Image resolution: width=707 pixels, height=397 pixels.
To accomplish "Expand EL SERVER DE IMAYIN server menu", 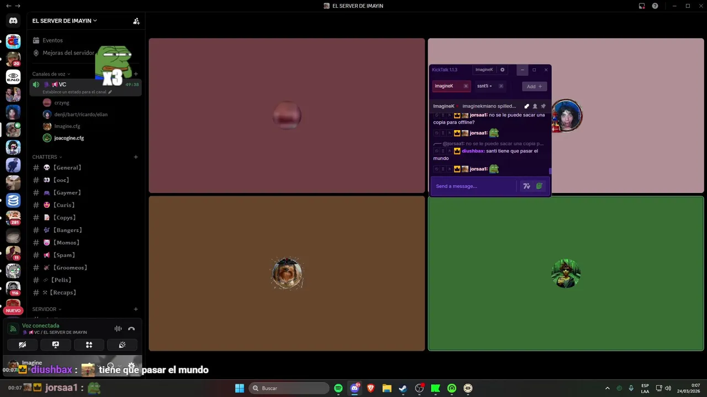I will [x=65, y=21].
